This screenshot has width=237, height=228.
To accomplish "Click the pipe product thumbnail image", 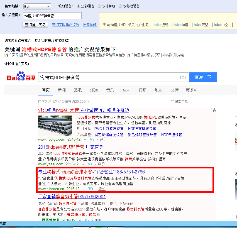I will click(x=55, y=126).
